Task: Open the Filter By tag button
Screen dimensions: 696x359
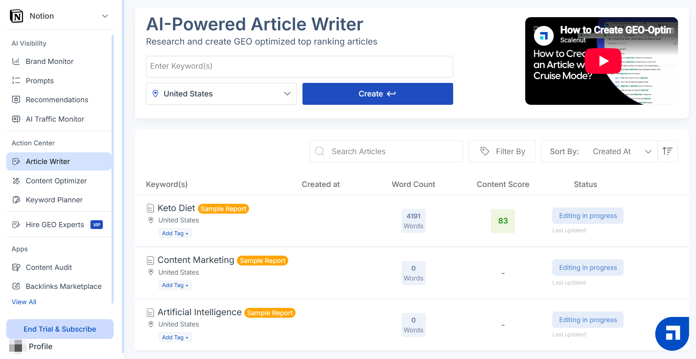Action: [x=502, y=151]
